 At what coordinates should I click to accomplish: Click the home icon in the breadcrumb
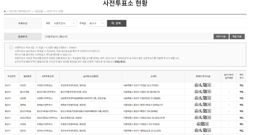pyautogui.click(x=5, y=11)
